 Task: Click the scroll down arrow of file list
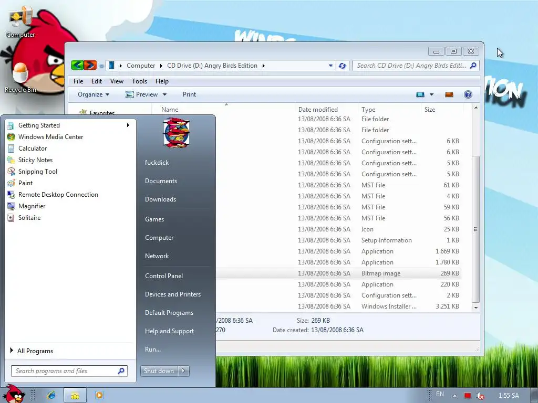point(476,307)
